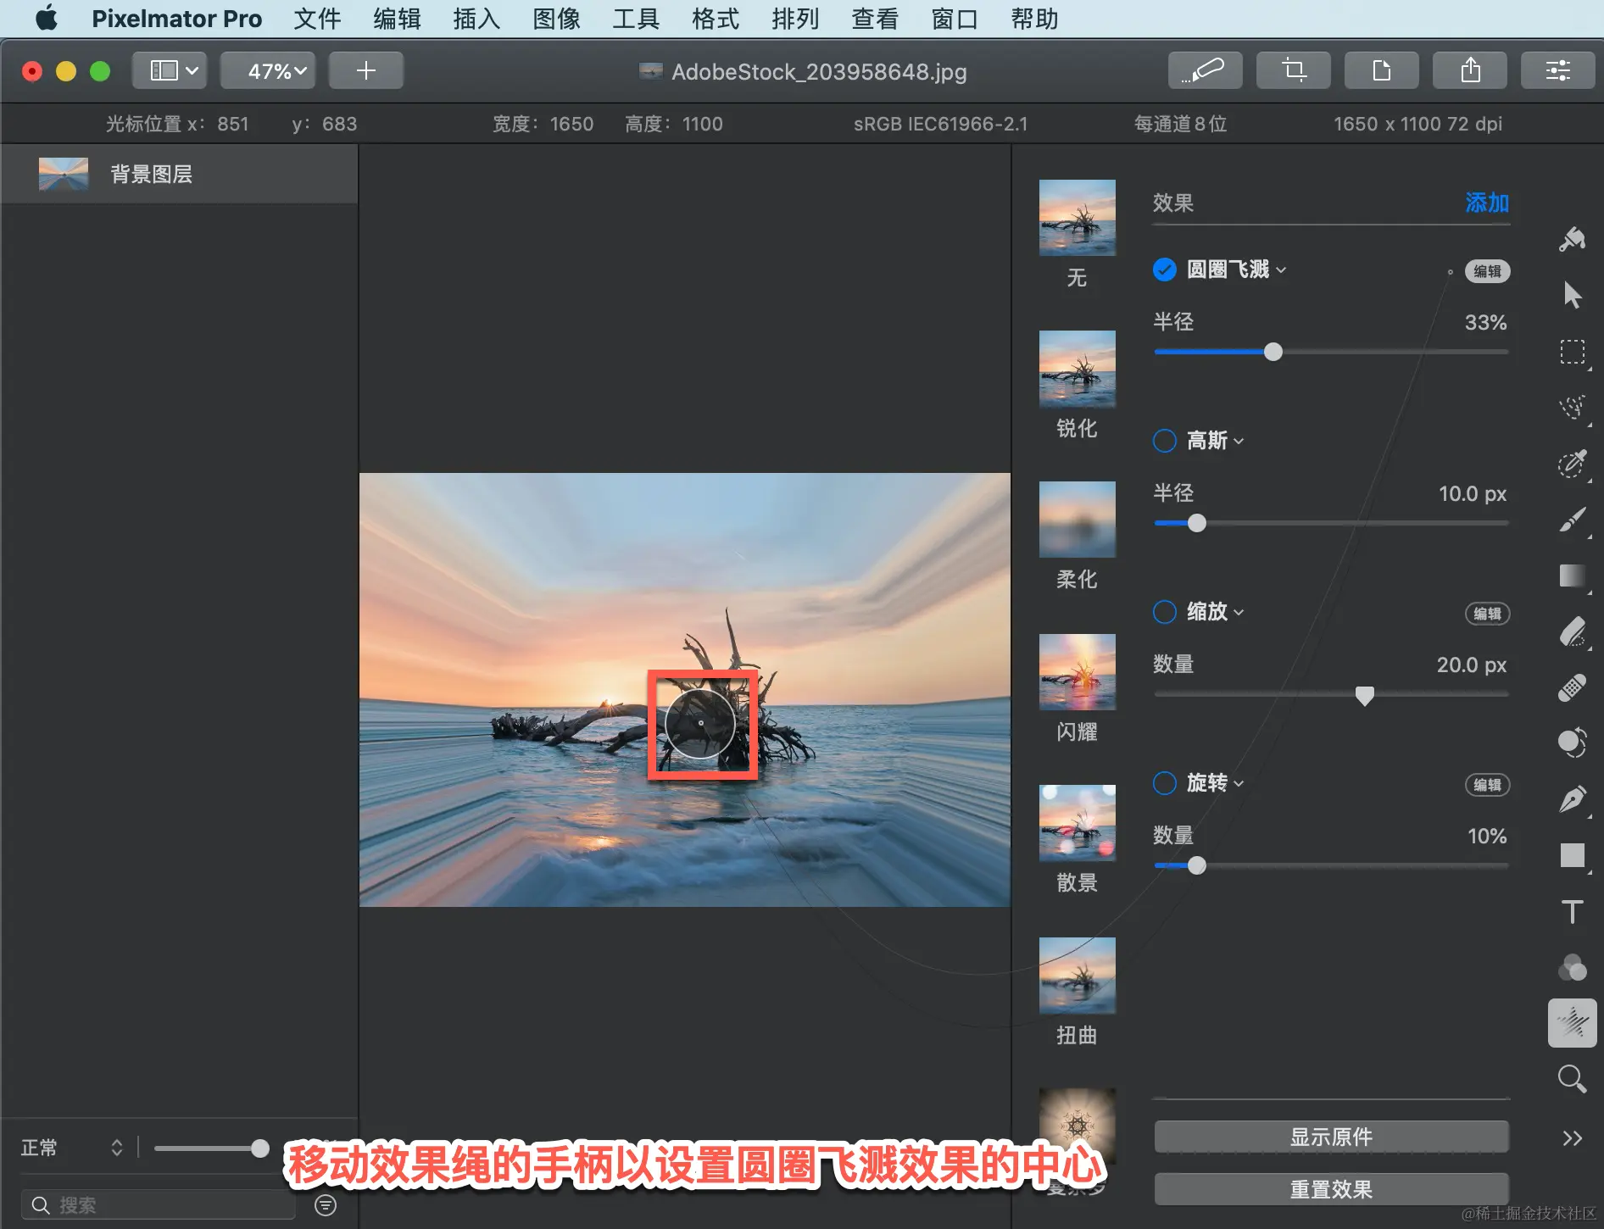This screenshot has height=1229, width=1604.
Task: Disable the 圆圈飞溅 effect checkbox
Action: pos(1165,270)
